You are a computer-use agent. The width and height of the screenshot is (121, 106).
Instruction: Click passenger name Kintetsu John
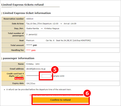coord(33,64)
